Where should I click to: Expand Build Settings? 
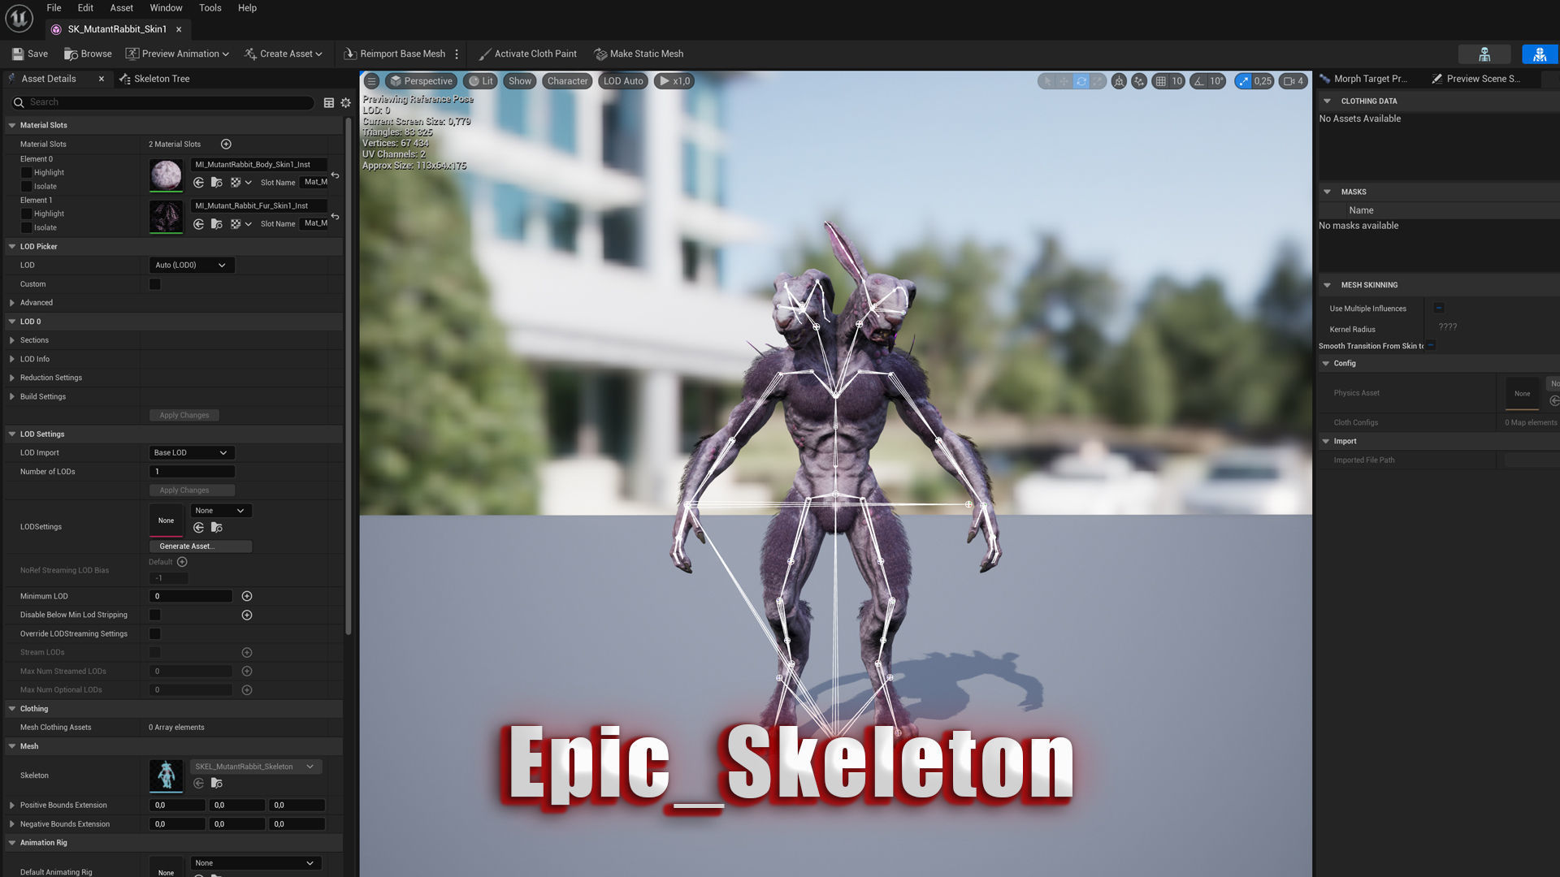[x=12, y=396]
